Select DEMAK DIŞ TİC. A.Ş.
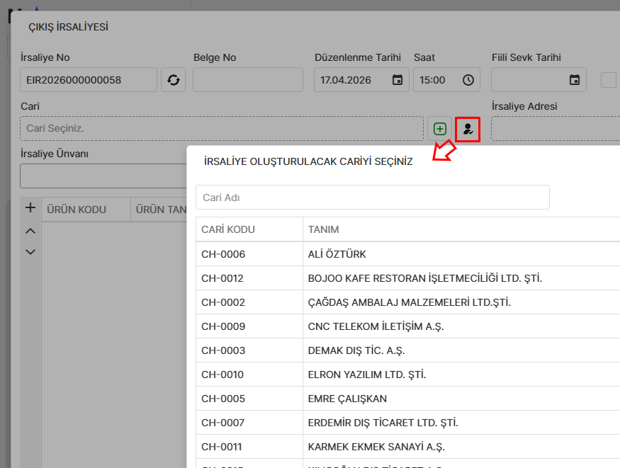 coord(407,350)
